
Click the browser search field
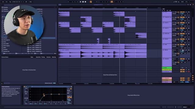(x=30, y=5)
